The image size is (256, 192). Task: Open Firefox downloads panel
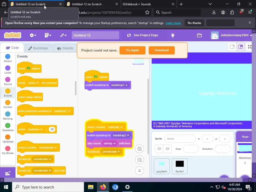[214, 12]
